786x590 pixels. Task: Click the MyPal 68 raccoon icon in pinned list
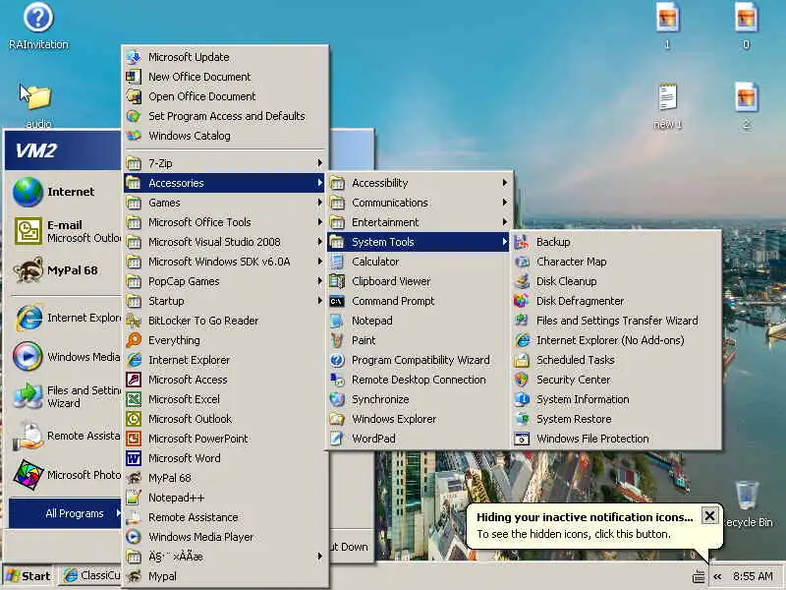coord(28,269)
